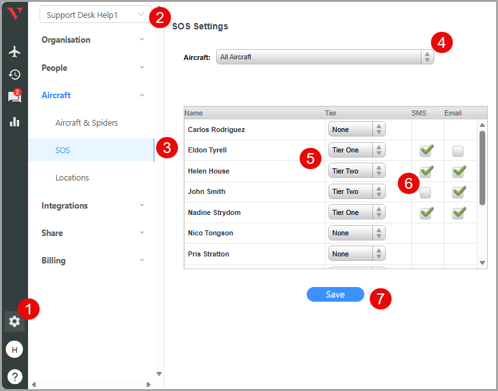498x391 pixels.
Task: Open the help question mark icon
Action: pyautogui.click(x=14, y=376)
